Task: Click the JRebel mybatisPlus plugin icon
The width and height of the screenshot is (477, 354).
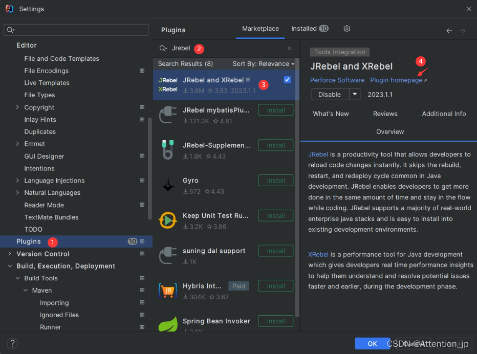Action: [x=168, y=115]
